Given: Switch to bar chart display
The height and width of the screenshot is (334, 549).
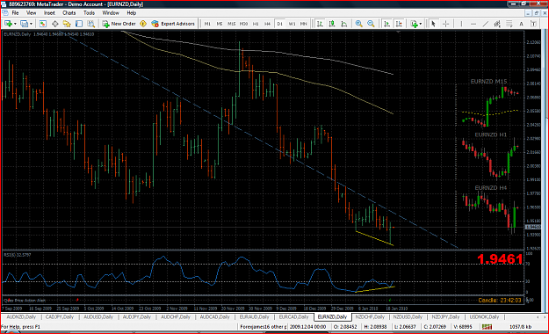Looking at the screenshot, I should (x=320, y=24).
